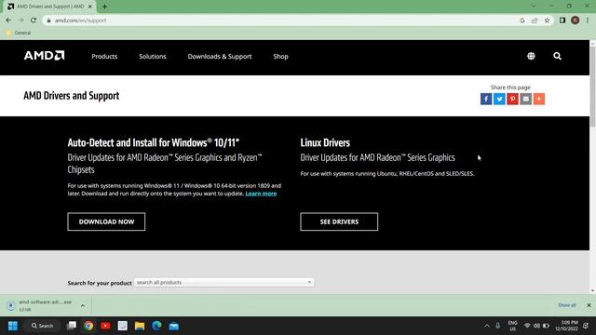Open Chrome three-dot menu

point(588,20)
